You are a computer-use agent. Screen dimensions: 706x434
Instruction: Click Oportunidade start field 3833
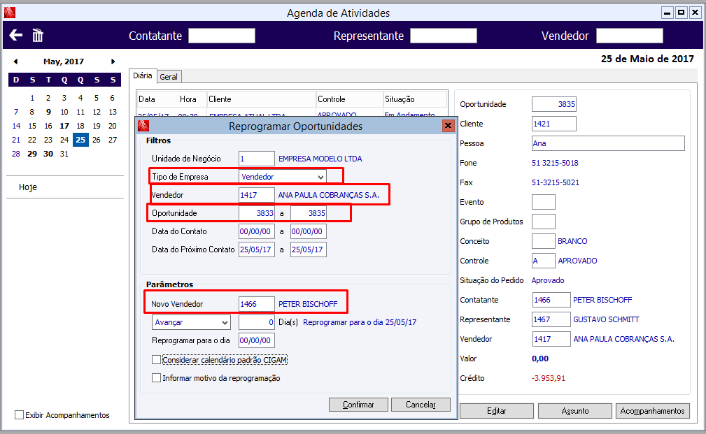point(257,213)
